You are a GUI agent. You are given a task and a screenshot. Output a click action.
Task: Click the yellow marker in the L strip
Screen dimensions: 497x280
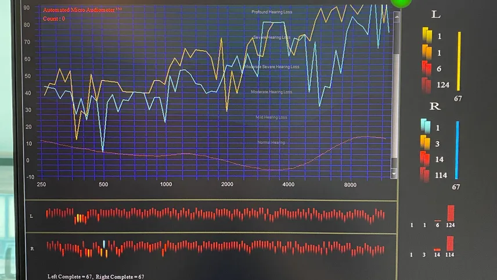click(80, 218)
